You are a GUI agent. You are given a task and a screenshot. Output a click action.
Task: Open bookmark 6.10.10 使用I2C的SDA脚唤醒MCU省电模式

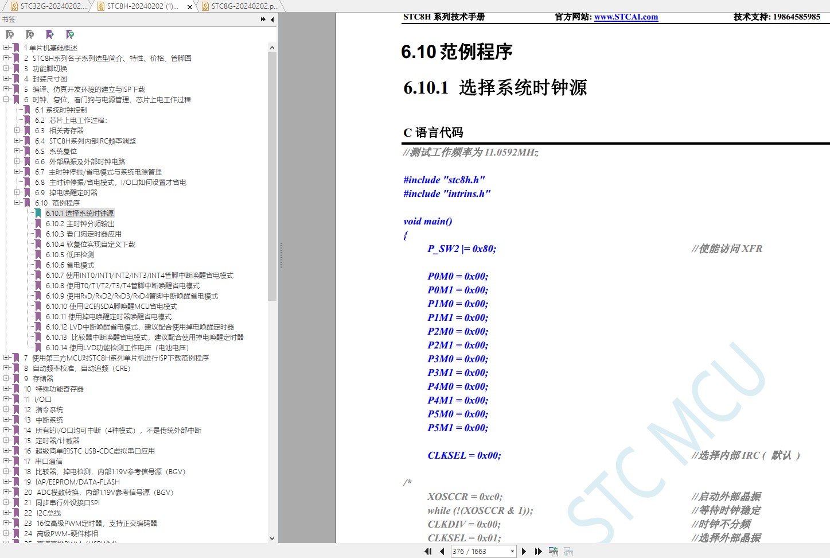coord(111,307)
